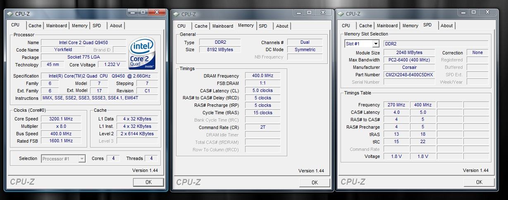Viewport: 508px width, 200px height.
Task: Open the Memory tab in the processor window
Action: coord(80,26)
